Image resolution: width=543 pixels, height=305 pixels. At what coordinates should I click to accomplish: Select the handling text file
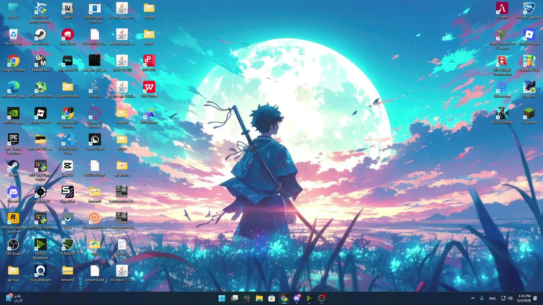click(x=122, y=247)
